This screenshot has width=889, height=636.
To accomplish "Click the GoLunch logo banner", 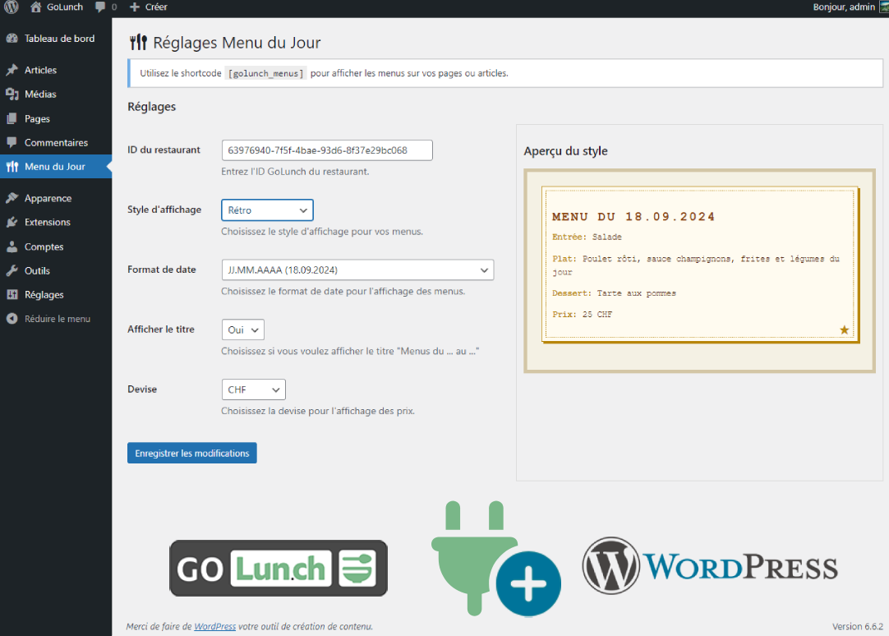I will point(279,568).
